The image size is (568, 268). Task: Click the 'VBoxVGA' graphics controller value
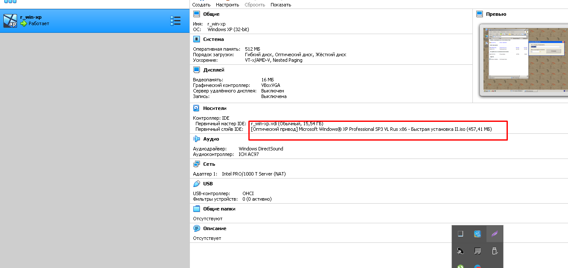pyautogui.click(x=271, y=85)
